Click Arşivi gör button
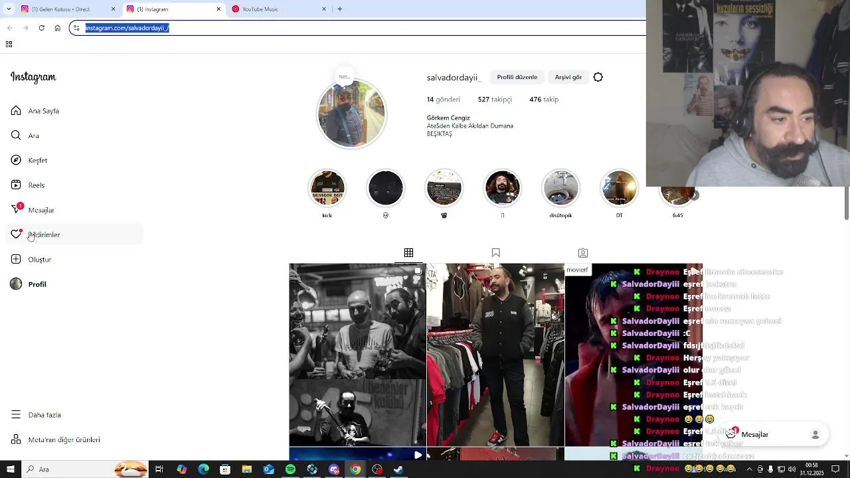Image resolution: width=850 pixels, height=478 pixels. pyautogui.click(x=568, y=77)
